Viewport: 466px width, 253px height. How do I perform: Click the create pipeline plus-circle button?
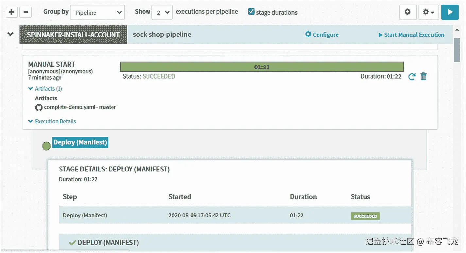click(407, 12)
